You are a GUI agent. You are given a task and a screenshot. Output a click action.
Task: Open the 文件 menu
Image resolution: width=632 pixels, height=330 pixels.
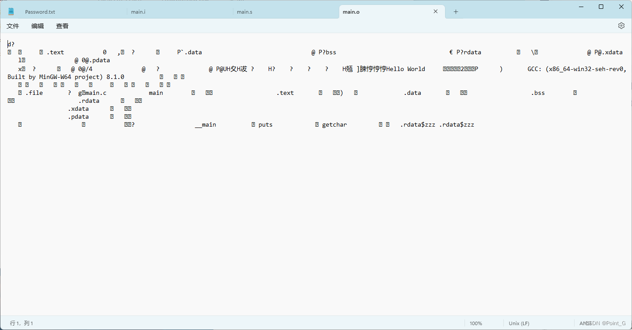[13, 26]
